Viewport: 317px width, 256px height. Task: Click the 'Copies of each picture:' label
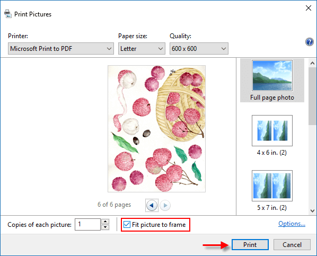[39, 225]
